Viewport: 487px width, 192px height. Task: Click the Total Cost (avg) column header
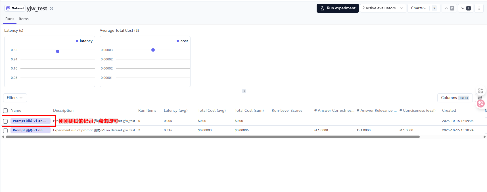pyautogui.click(x=212, y=110)
